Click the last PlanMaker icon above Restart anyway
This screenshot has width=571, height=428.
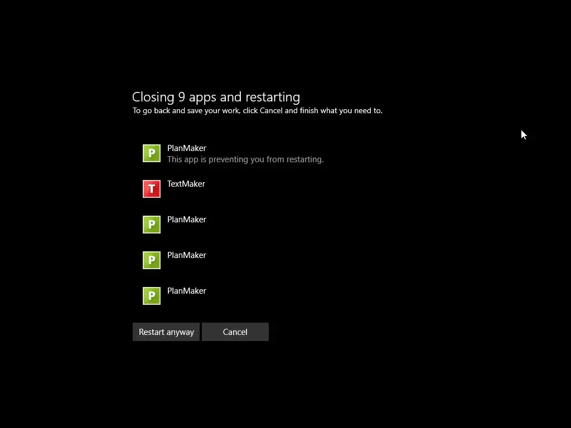click(152, 296)
